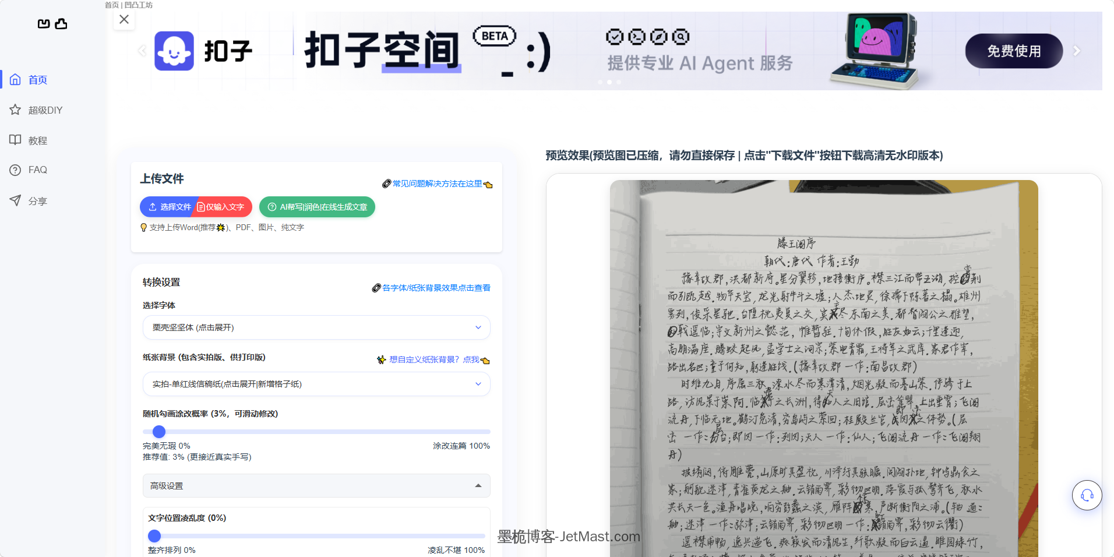This screenshot has height=557, width=1114.
Task: Open AI帮写|润色|在线生成文章
Action: (317, 207)
